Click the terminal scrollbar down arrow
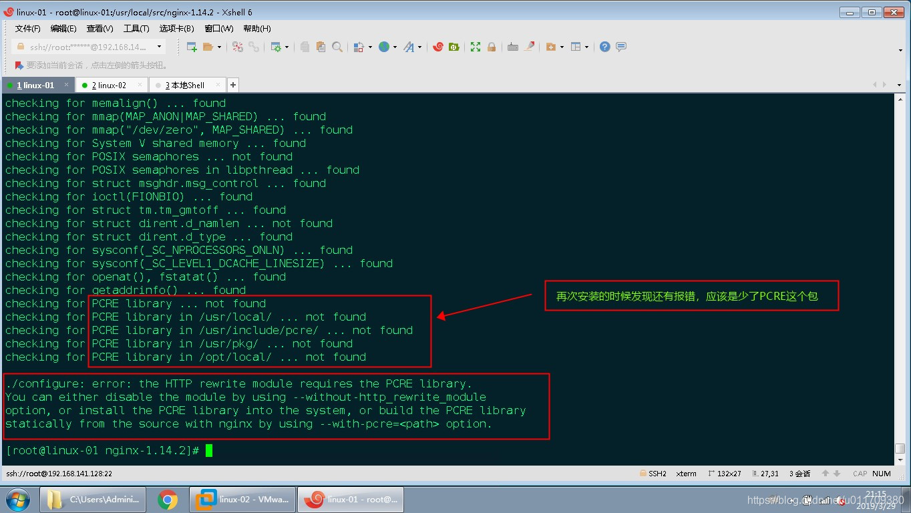911x513 pixels. (900, 461)
